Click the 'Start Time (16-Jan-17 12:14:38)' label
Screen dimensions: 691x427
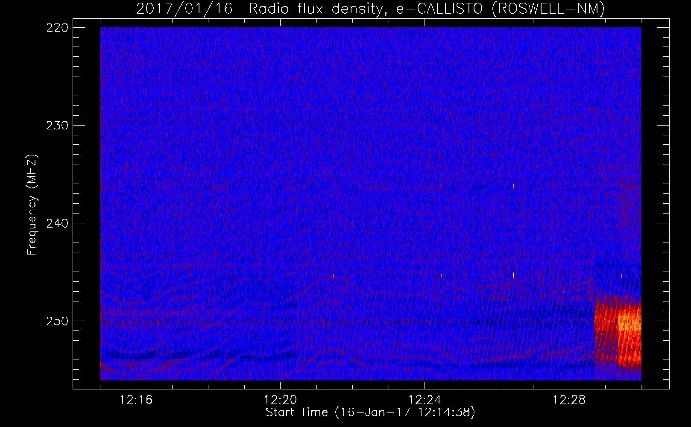370,412
